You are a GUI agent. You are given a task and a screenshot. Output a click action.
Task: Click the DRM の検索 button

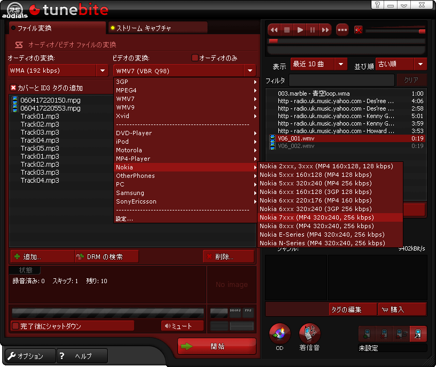107,256
